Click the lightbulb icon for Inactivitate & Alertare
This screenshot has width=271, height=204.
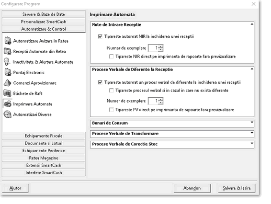pos(7,62)
